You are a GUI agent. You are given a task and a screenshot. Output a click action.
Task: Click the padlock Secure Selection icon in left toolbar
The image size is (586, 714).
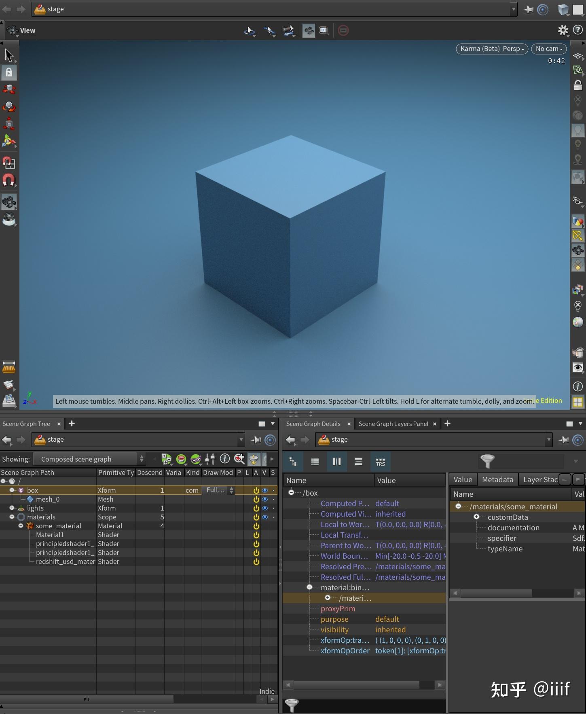[8, 72]
